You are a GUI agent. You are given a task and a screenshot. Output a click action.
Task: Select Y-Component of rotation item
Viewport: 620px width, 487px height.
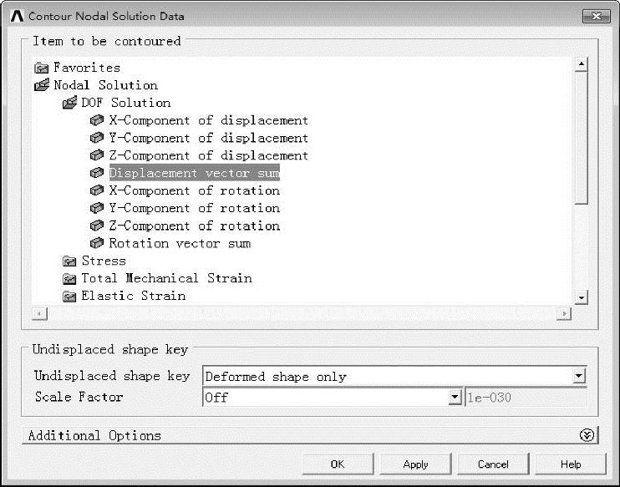pyautogui.click(x=195, y=208)
